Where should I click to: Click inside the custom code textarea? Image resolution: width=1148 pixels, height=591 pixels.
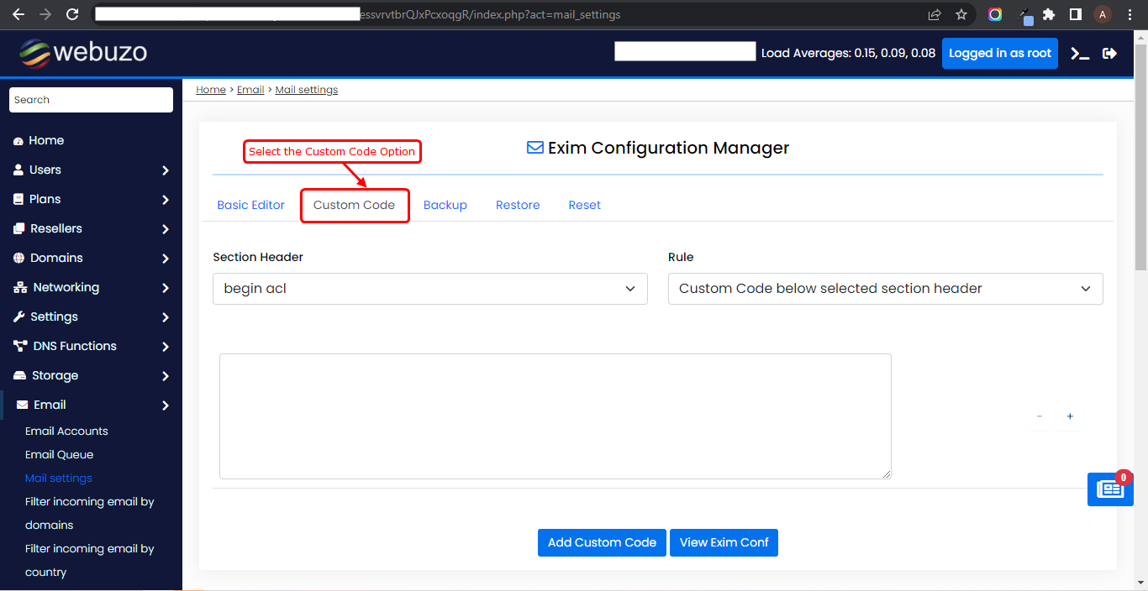pyautogui.click(x=555, y=416)
